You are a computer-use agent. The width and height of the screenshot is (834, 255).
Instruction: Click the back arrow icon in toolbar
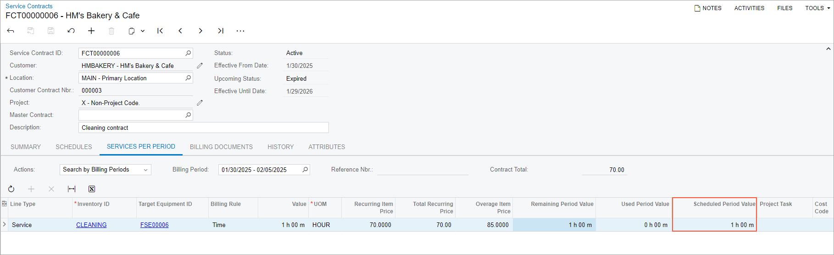pyautogui.click(x=11, y=31)
